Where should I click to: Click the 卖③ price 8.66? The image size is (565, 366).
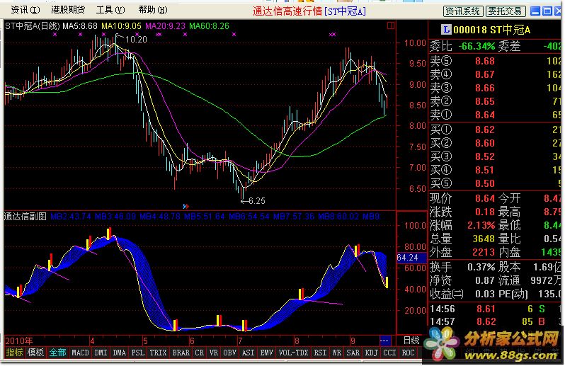485,88
